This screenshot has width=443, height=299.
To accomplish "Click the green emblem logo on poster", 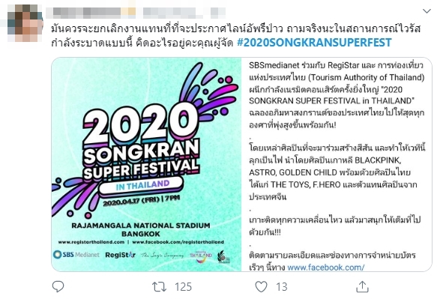I will (x=223, y=256).
